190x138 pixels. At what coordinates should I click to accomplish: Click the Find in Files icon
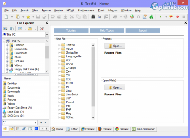coord(106,17)
